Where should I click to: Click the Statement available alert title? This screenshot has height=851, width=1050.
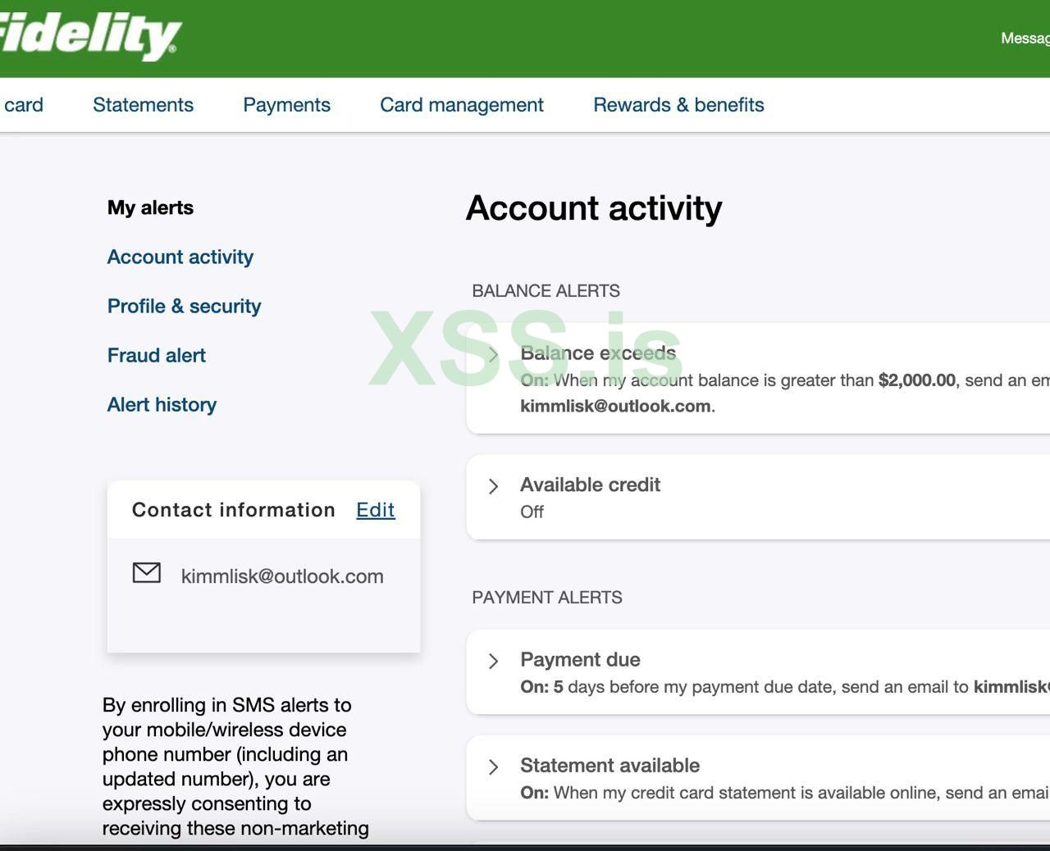coord(609,766)
